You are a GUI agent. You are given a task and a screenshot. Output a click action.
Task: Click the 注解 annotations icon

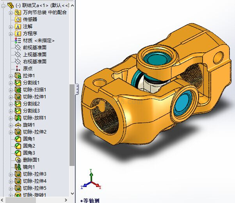(x=18, y=27)
